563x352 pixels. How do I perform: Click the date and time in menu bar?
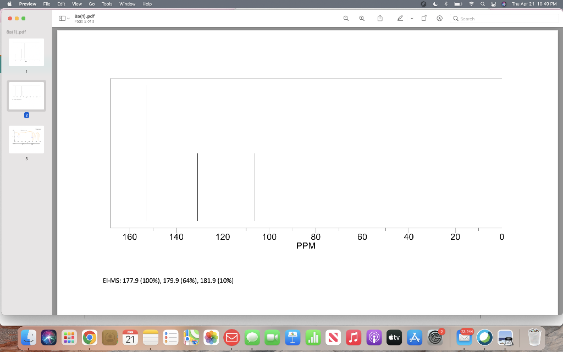click(x=534, y=4)
